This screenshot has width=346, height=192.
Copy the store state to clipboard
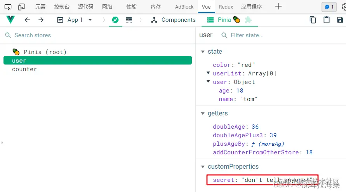pyautogui.click(x=313, y=20)
